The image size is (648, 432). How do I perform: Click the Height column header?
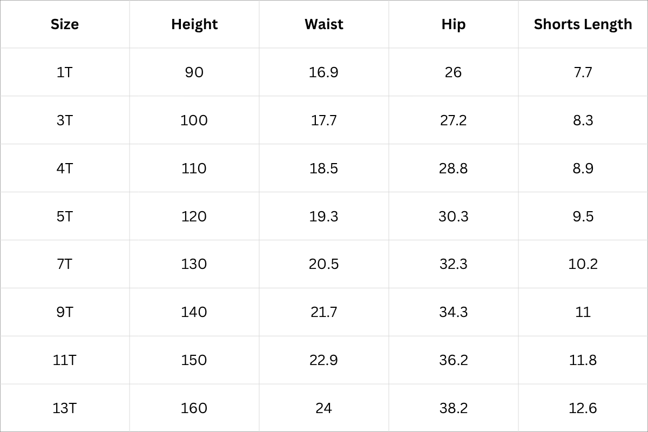click(194, 24)
